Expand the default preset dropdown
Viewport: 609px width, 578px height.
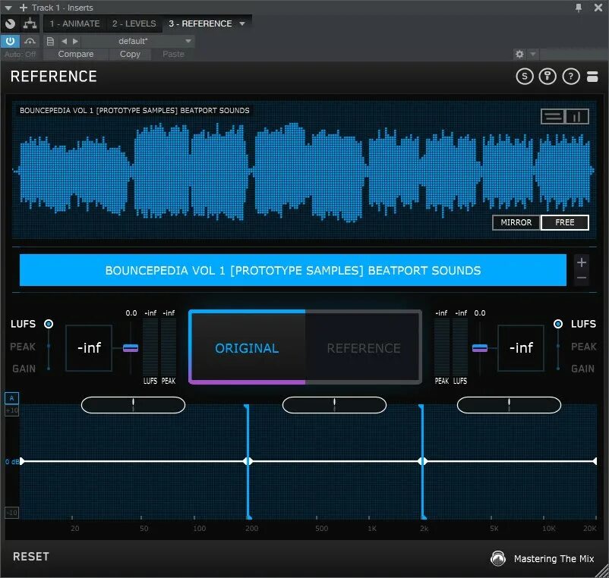click(188, 41)
